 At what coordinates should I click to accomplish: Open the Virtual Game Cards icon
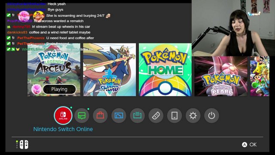(x=174, y=115)
